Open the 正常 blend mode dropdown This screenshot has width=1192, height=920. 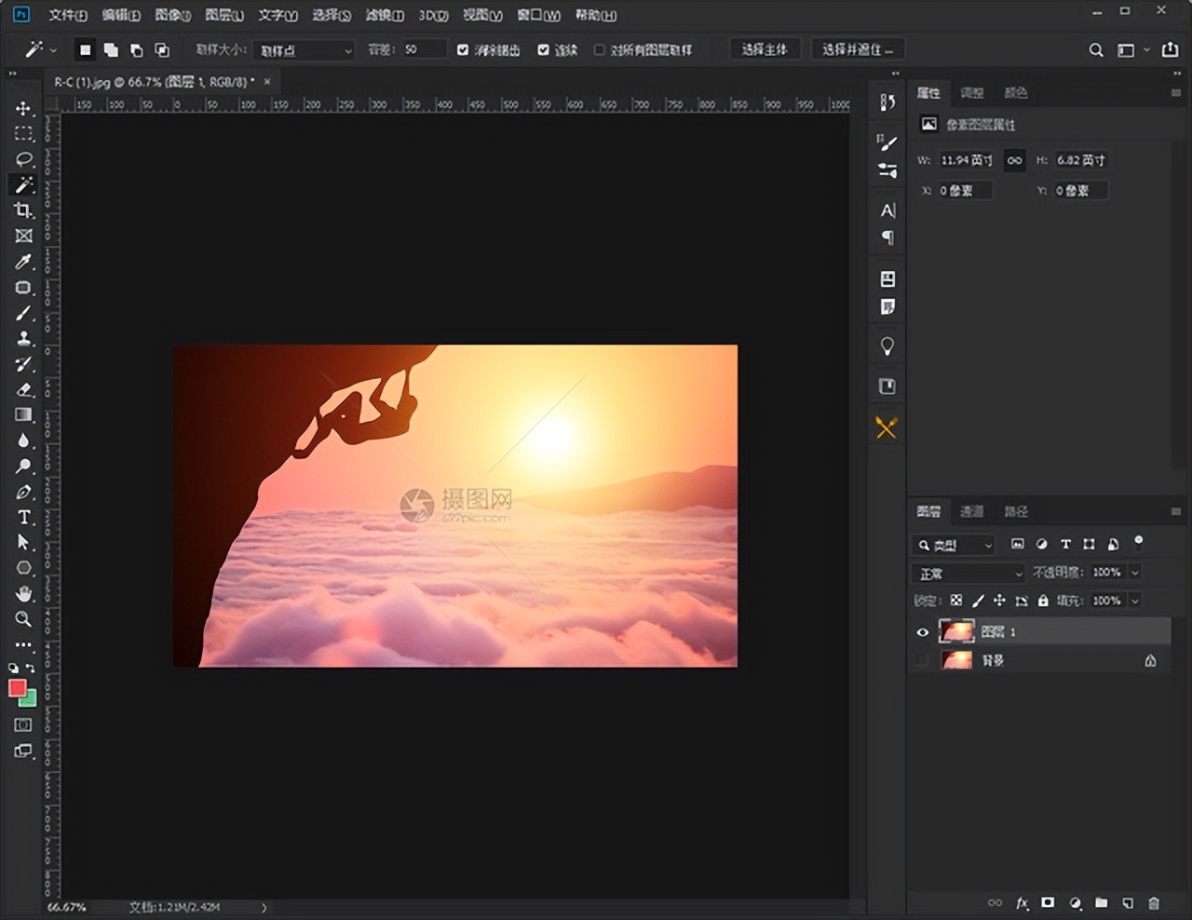coord(968,574)
